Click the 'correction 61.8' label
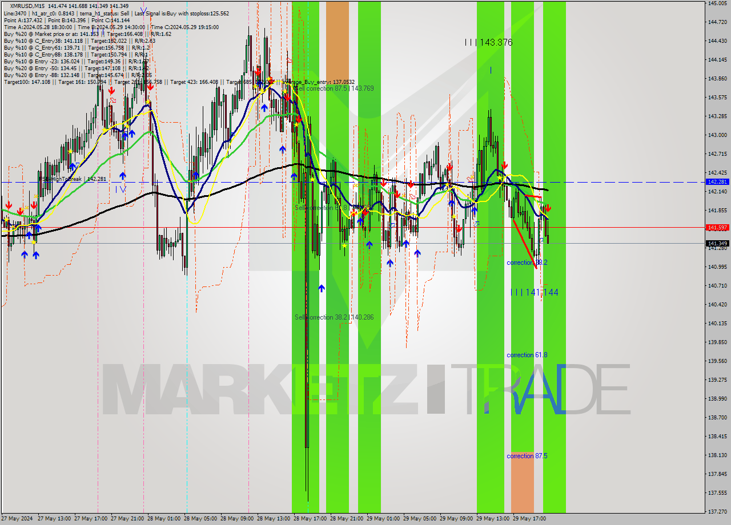The height and width of the screenshot is (525, 731). [x=527, y=355]
